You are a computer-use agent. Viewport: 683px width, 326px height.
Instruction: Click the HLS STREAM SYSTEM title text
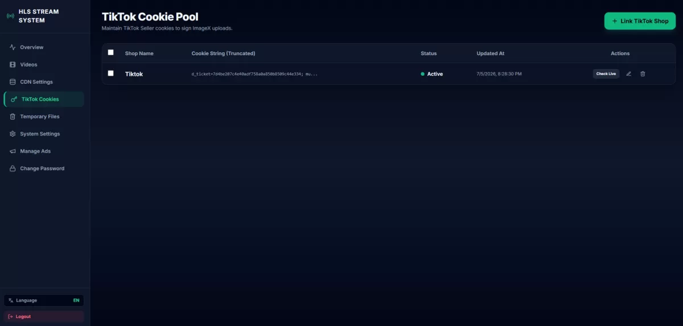(x=39, y=16)
